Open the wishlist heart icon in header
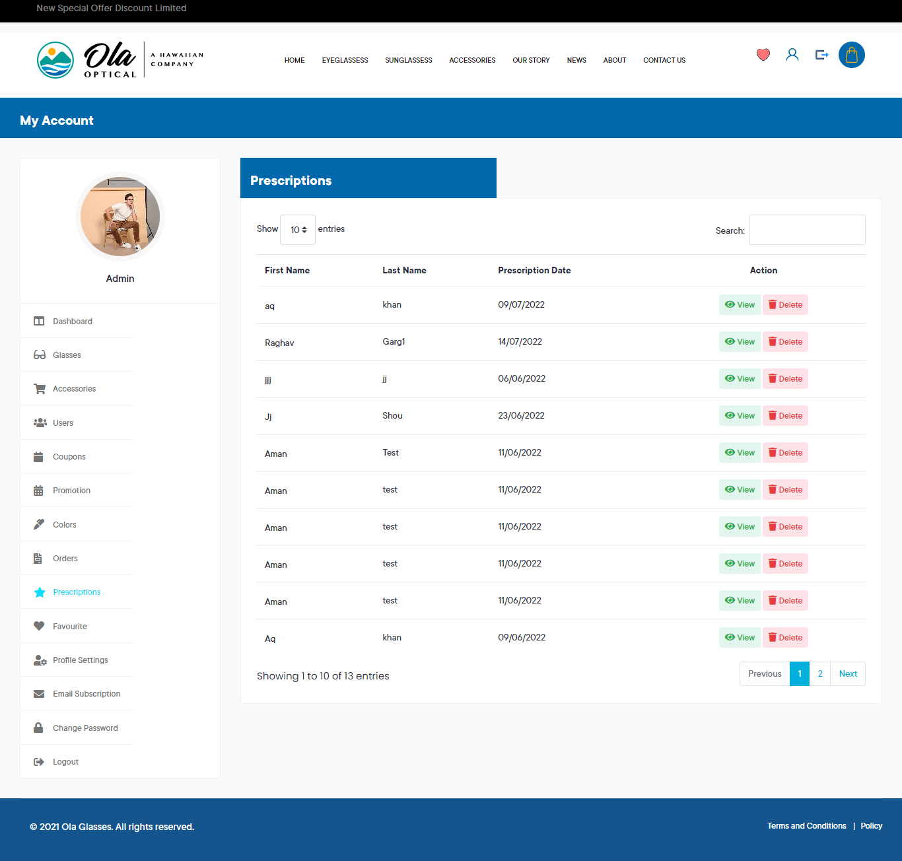Image resolution: width=902 pixels, height=861 pixels. click(x=763, y=55)
